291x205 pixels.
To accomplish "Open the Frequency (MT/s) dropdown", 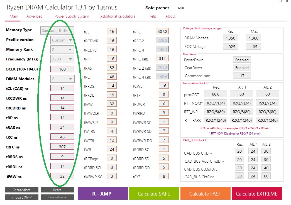I will pyautogui.click(x=62, y=59).
